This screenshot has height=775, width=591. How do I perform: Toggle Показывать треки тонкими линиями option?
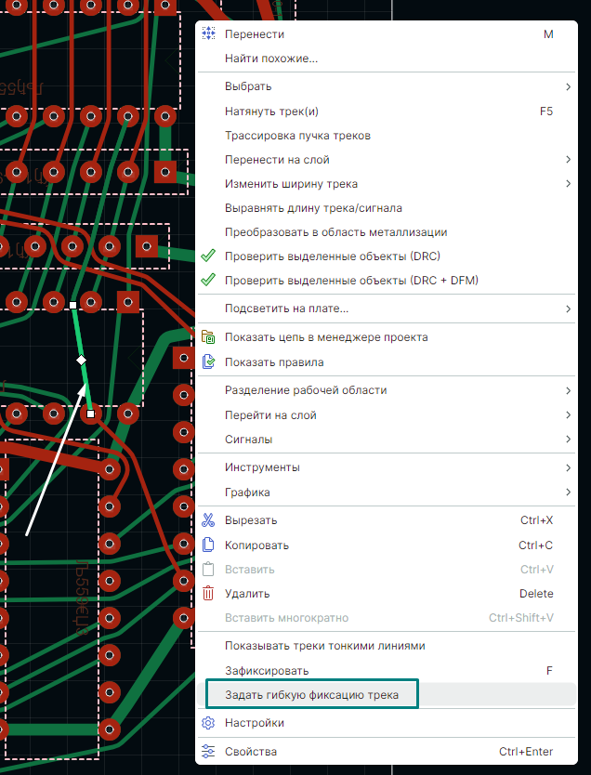pyautogui.click(x=325, y=646)
